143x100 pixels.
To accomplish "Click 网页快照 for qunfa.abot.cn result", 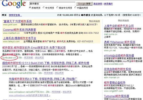I will click(28, 58).
